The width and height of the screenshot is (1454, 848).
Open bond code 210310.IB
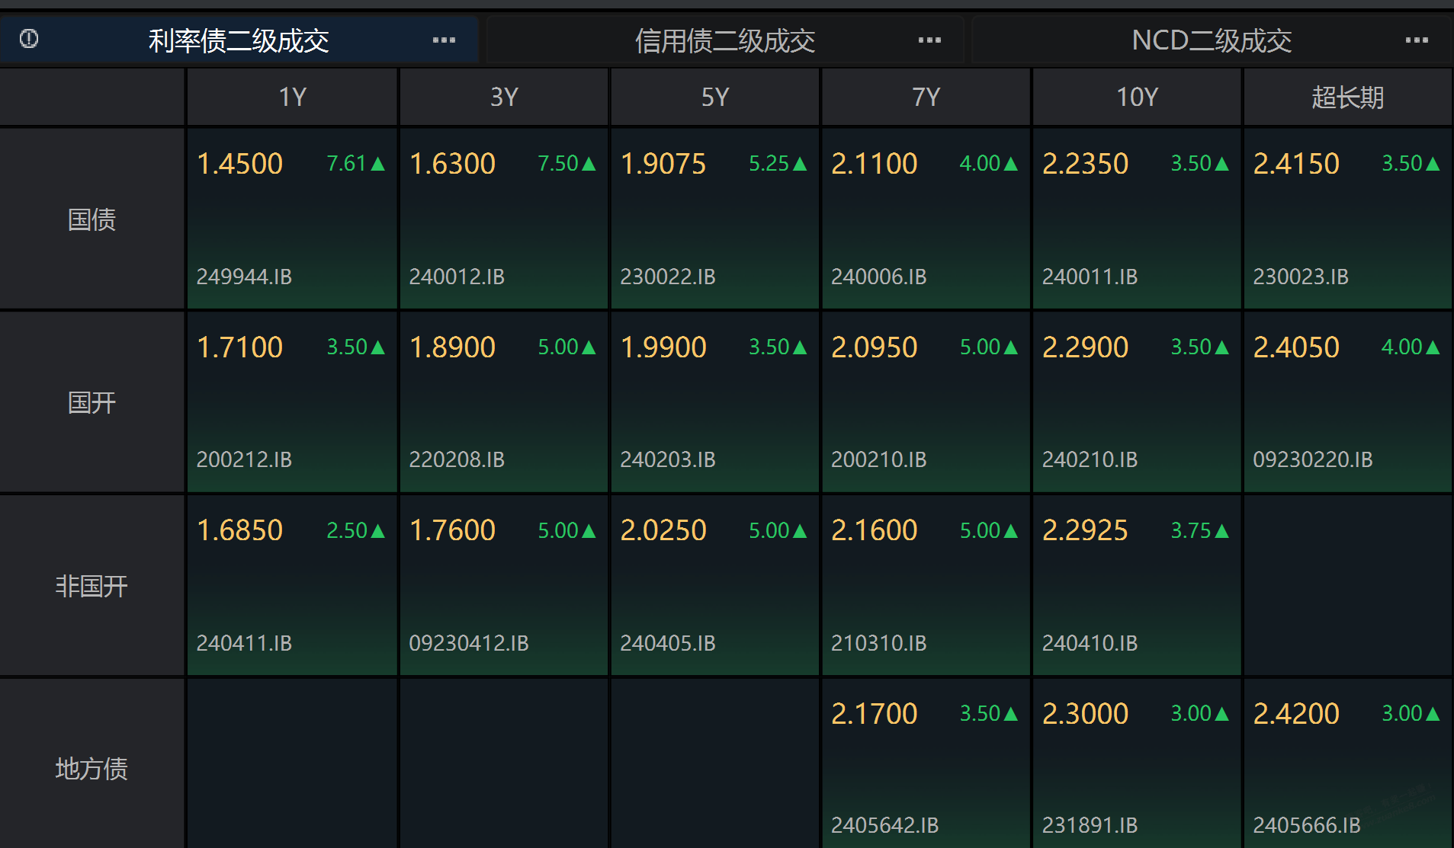tap(879, 643)
